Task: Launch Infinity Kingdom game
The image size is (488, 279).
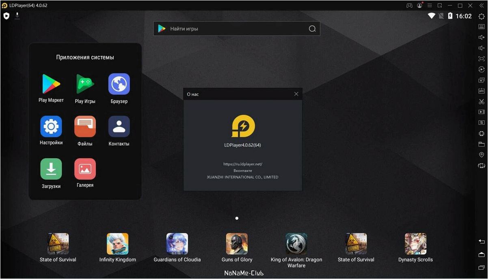Action: pos(118,248)
